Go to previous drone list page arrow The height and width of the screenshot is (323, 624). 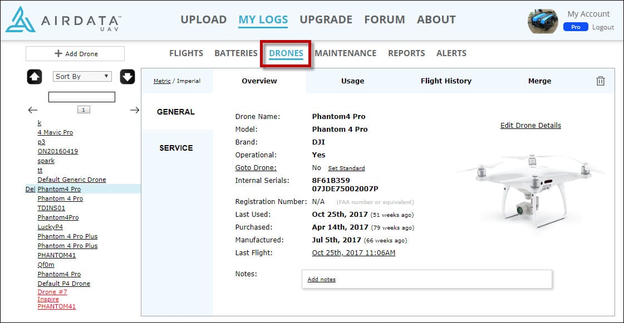(33, 110)
